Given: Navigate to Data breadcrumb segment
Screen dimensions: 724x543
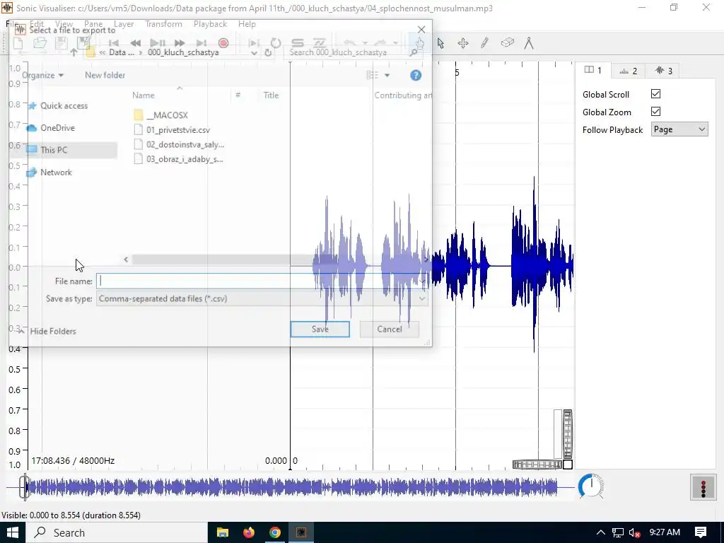Looking at the screenshot, I should [122, 52].
